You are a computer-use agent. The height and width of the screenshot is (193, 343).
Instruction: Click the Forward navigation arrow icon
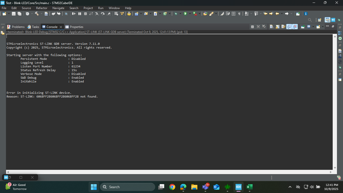pos(287,14)
